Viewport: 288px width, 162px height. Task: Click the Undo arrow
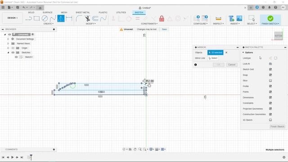coord(24,8)
